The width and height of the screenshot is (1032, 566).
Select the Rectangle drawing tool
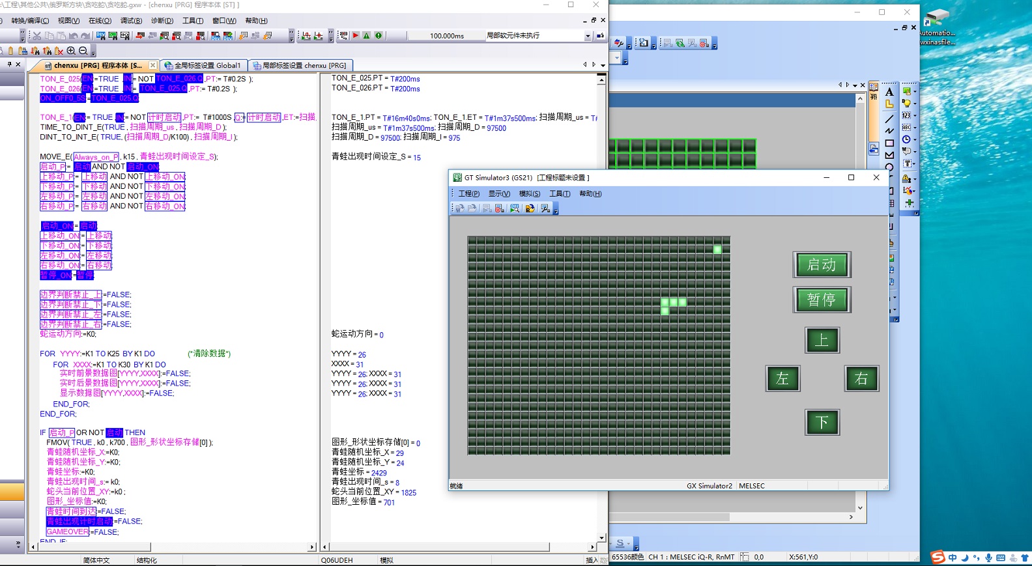pos(889,143)
